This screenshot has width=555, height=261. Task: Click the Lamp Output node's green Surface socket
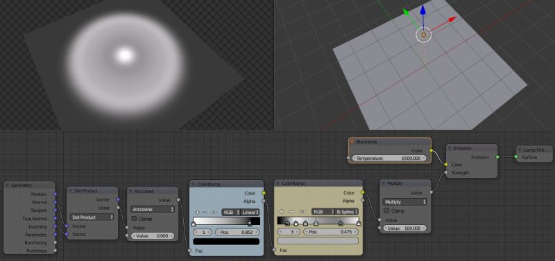coord(515,157)
